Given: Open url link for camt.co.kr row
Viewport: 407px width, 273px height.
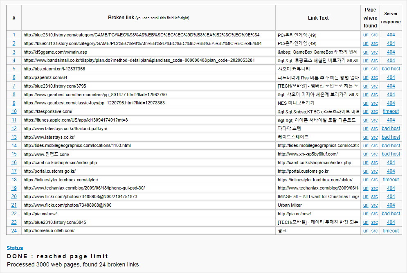Looking at the screenshot, I should 366,162.
